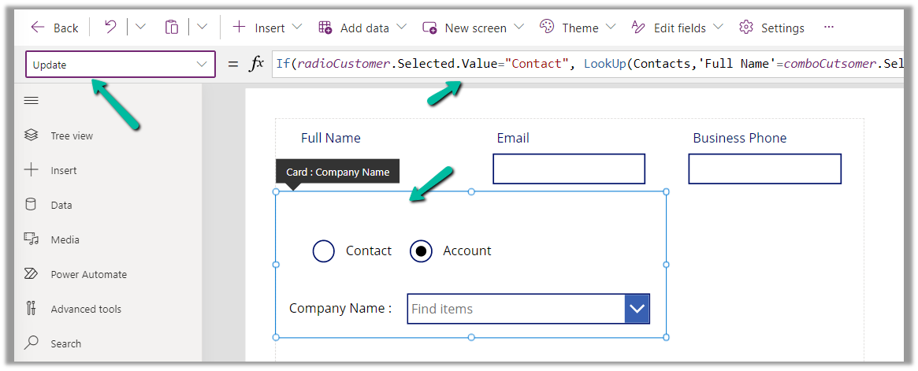The width and height of the screenshot is (918, 371).
Task: Click the Email text input field
Action: [569, 169]
